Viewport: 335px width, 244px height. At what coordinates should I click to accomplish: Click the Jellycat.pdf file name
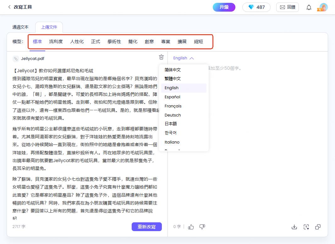point(32,59)
